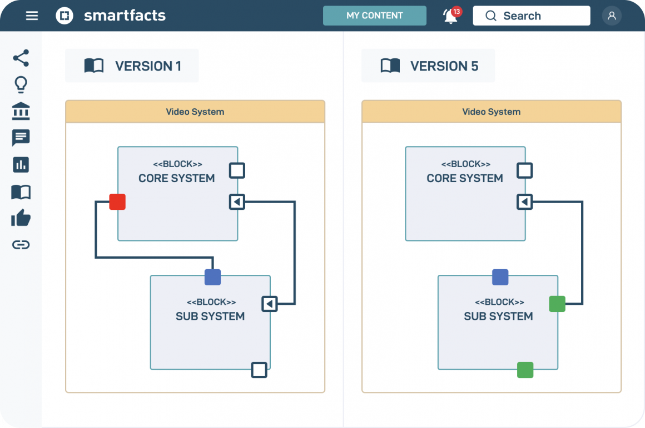Click the CORE SYSTEM block in Version 5
Image resolution: width=645 pixels, height=428 pixels.
coord(465,193)
